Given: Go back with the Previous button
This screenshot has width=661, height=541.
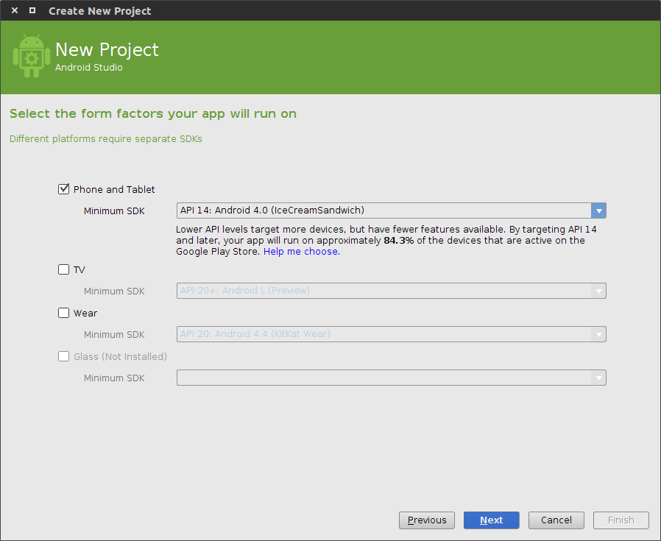Looking at the screenshot, I should (427, 520).
